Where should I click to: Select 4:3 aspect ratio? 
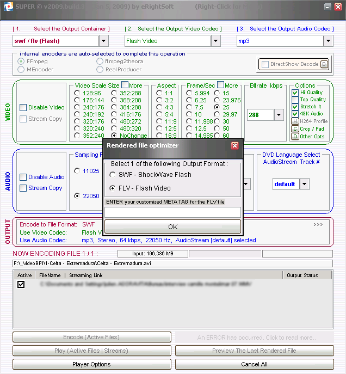(x=159, y=107)
